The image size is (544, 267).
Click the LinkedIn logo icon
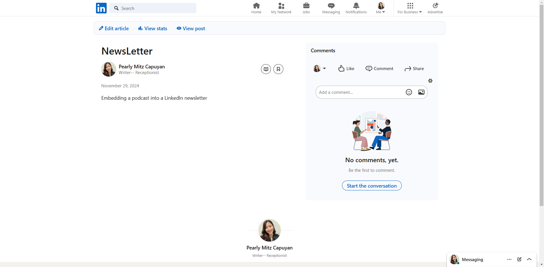101,8
